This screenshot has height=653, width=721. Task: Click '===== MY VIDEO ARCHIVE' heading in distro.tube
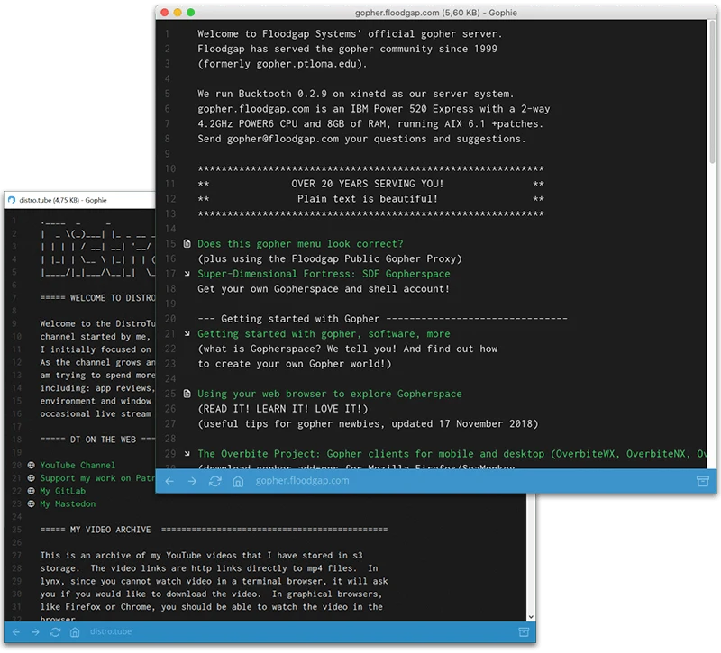tap(214, 530)
